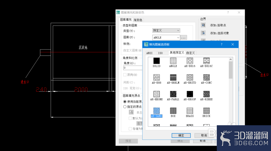Screen dimensions: 271x151
Task: Click the red 进水口 annotation
Action: (x=25, y=82)
